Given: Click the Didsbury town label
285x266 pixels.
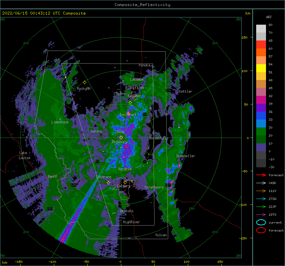Looking at the screenshot, I should tap(119, 142).
